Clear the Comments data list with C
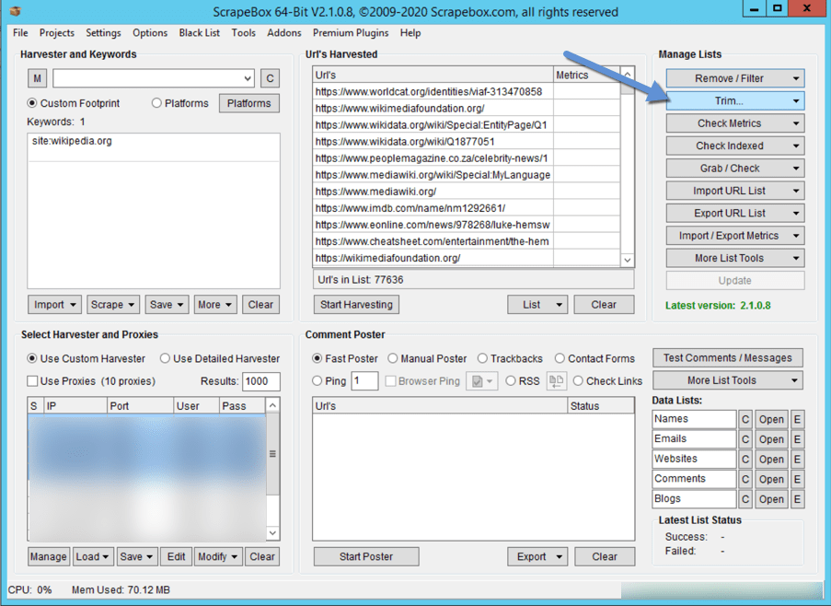Image resolution: width=831 pixels, height=606 pixels. (745, 479)
